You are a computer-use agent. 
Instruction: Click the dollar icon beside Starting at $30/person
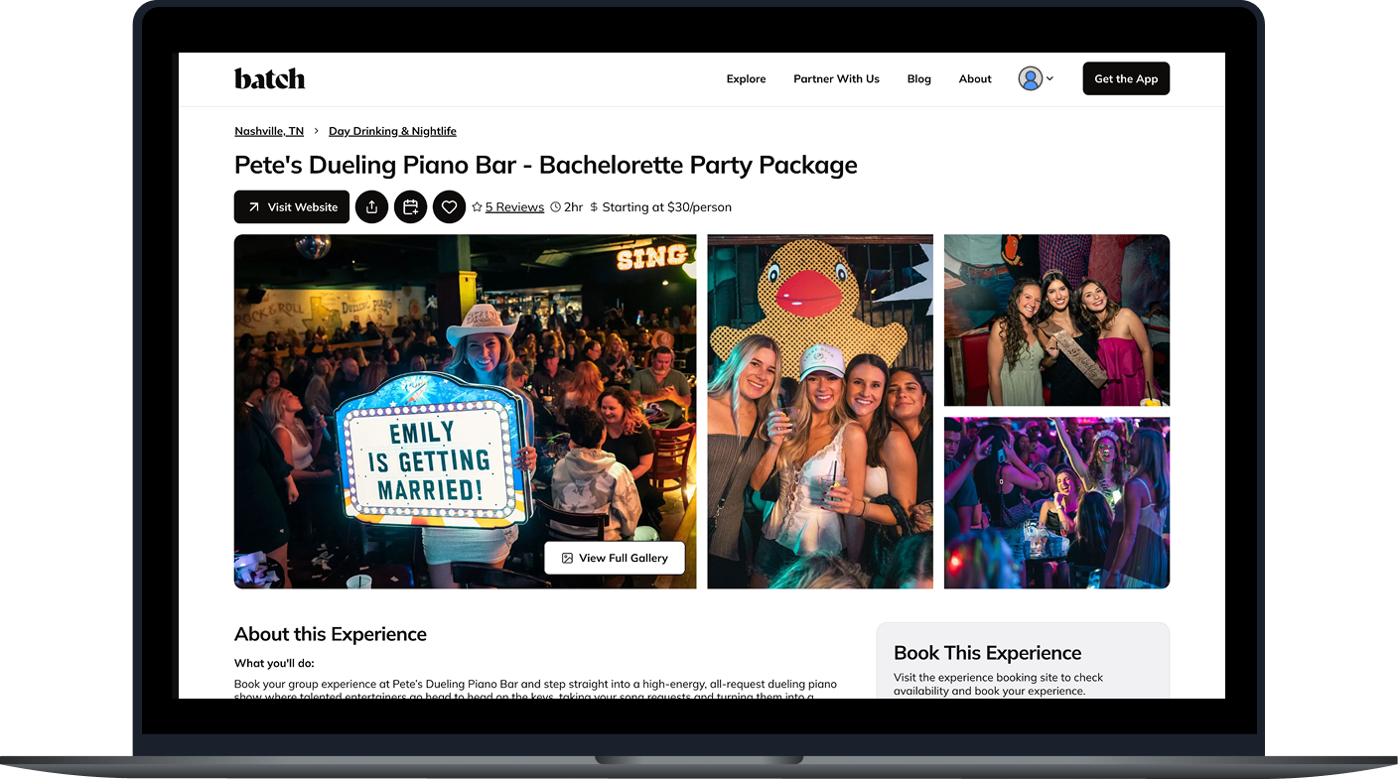(594, 207)
